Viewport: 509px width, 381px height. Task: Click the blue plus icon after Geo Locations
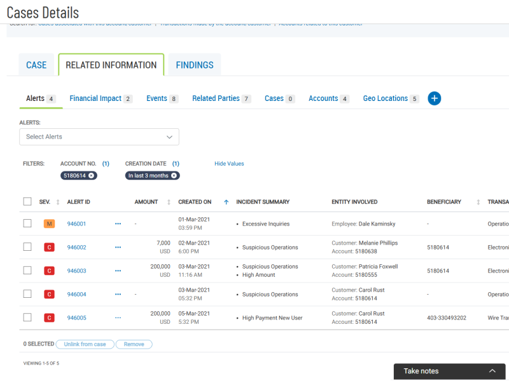click(434, 98)
